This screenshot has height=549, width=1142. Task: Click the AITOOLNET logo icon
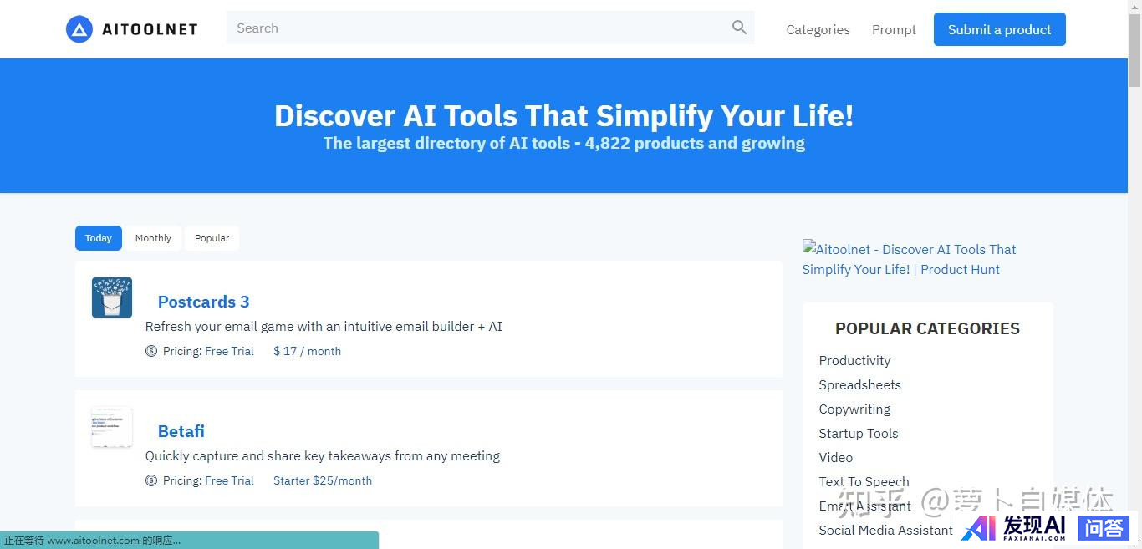coord(79,29)
